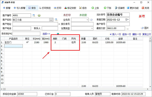Click the 条形码(F4) barcode input field
The image size is (152, 97).
click(x=26, y=34)
